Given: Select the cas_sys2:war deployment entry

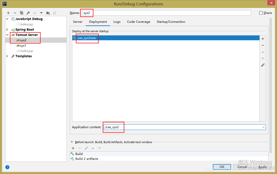Looking at the screenshot, I should click(x=166, y=38).
